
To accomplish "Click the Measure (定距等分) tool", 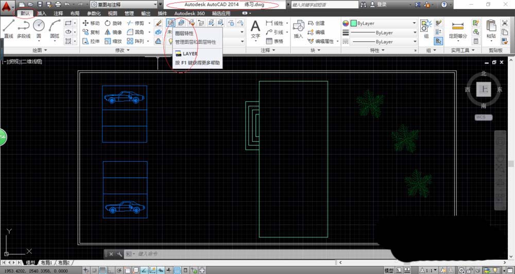I will click(458, 29).
